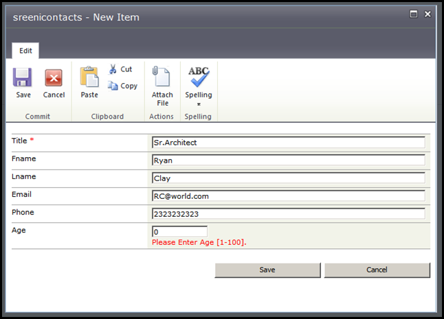
Task: Click the Attach File paperclip icon
Action: (161, 76)
